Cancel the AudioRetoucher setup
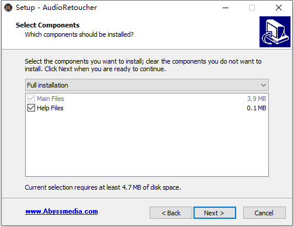The width and height of the screenshot is (294, 227). pos(264,213)
